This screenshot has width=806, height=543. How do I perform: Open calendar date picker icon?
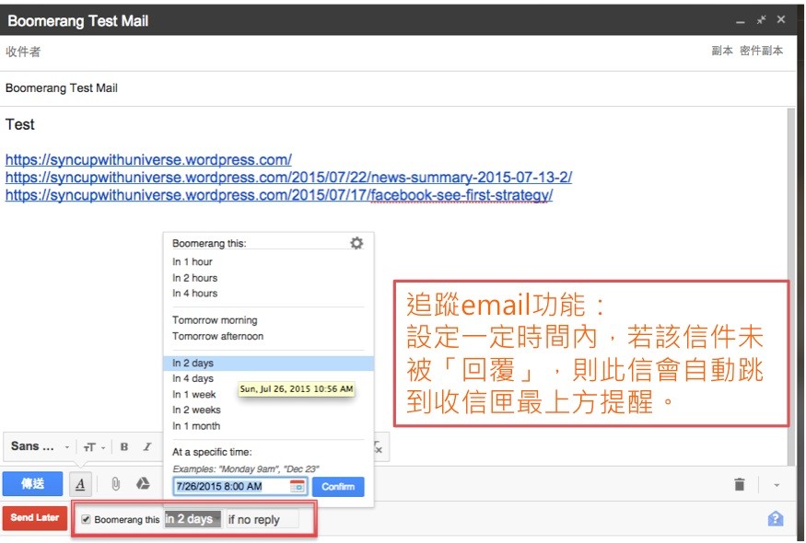(x=298, y=486)
